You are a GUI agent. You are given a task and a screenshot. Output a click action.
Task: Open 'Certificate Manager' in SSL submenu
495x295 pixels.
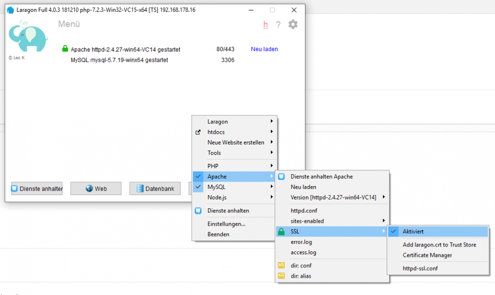click(427, 255)
